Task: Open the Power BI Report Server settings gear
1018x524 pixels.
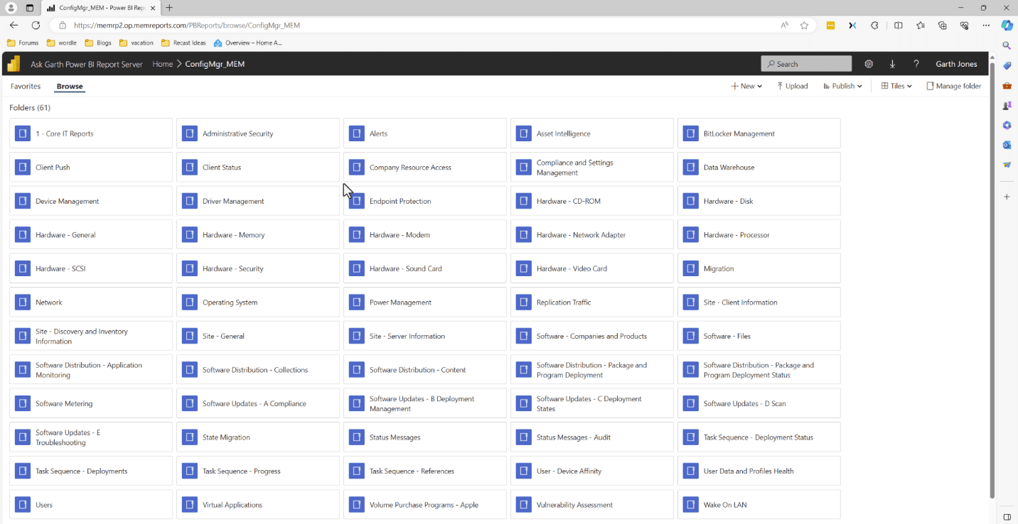Action: (869, 64)
